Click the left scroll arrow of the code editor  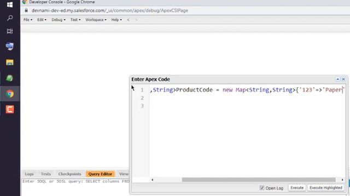(153, 180)
